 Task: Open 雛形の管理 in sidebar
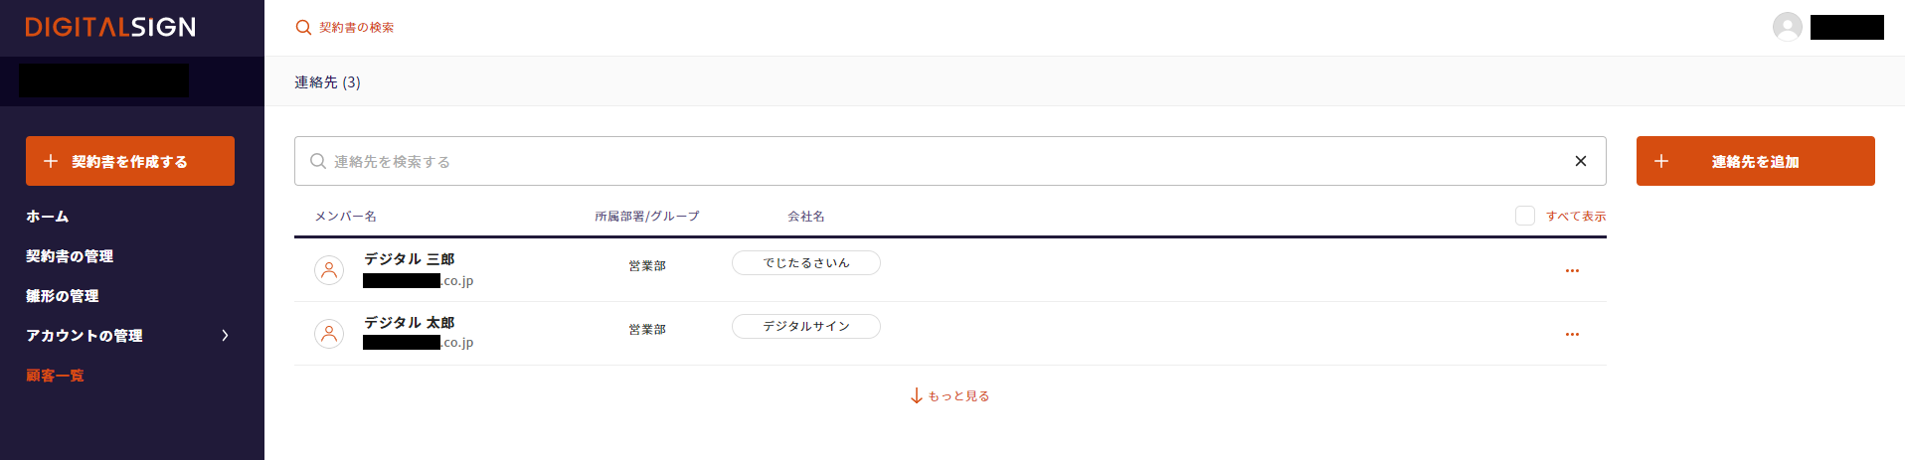click(63, 296)
